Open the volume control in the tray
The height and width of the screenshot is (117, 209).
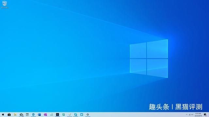coord(192,115)
